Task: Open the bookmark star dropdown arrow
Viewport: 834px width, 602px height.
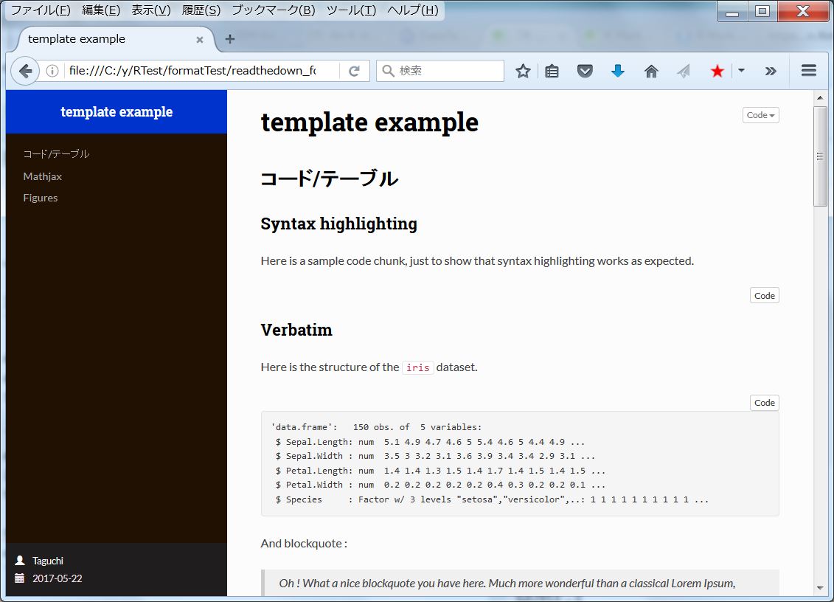Action: point(740,71)
